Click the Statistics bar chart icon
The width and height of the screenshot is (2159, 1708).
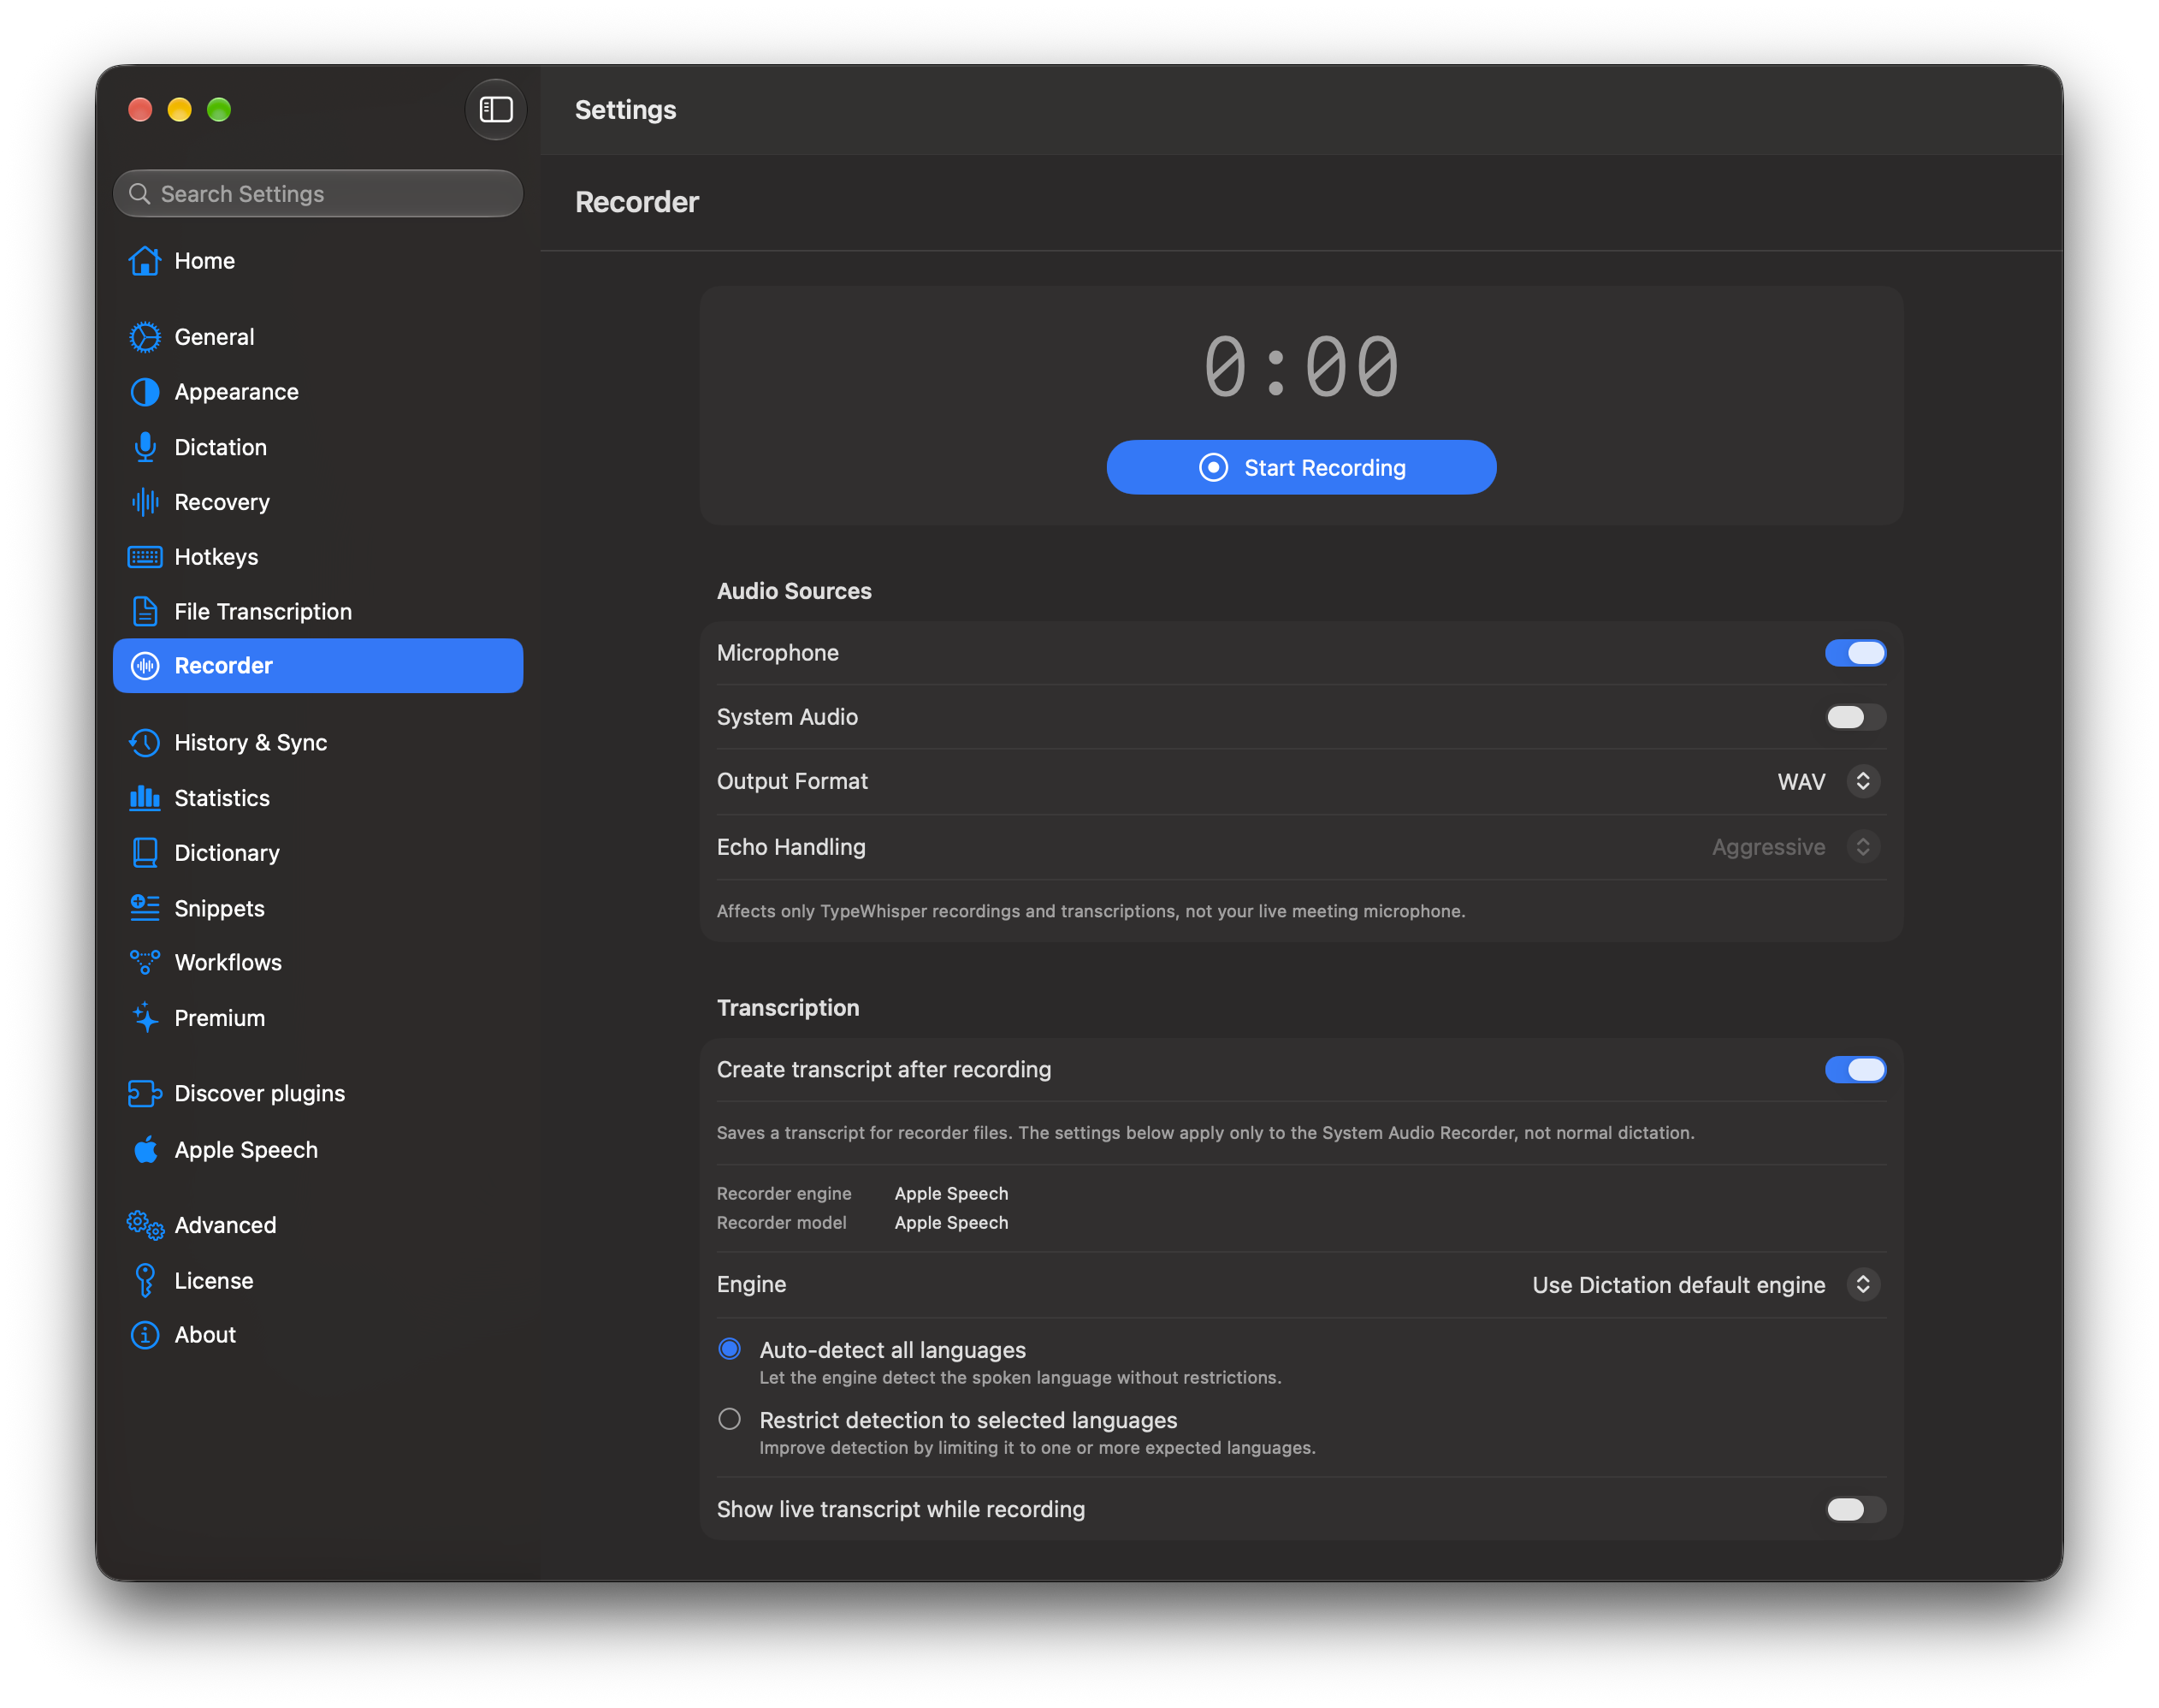click(145, 798)
